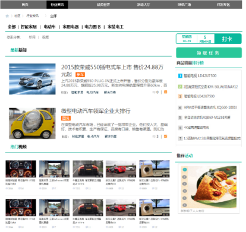Select the 电动车 category tab
Image resolution: width=246 pixels, height=232 pixels.
coord(49,27)
